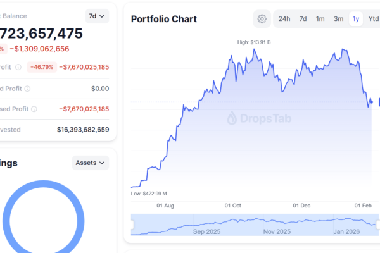Click info icon next to Realized Profit

click(27, 89)
